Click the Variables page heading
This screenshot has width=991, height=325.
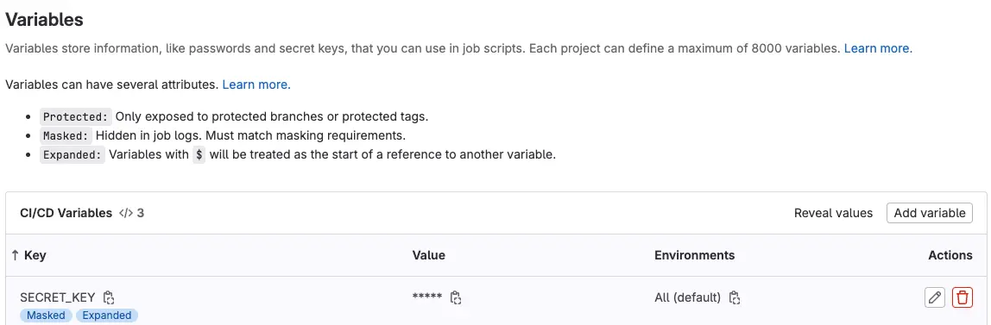coord(44,19)
